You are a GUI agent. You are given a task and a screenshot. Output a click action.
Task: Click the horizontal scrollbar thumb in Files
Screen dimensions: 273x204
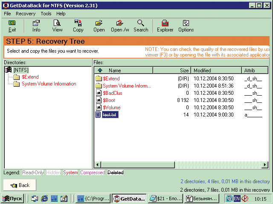coord(138,164)
